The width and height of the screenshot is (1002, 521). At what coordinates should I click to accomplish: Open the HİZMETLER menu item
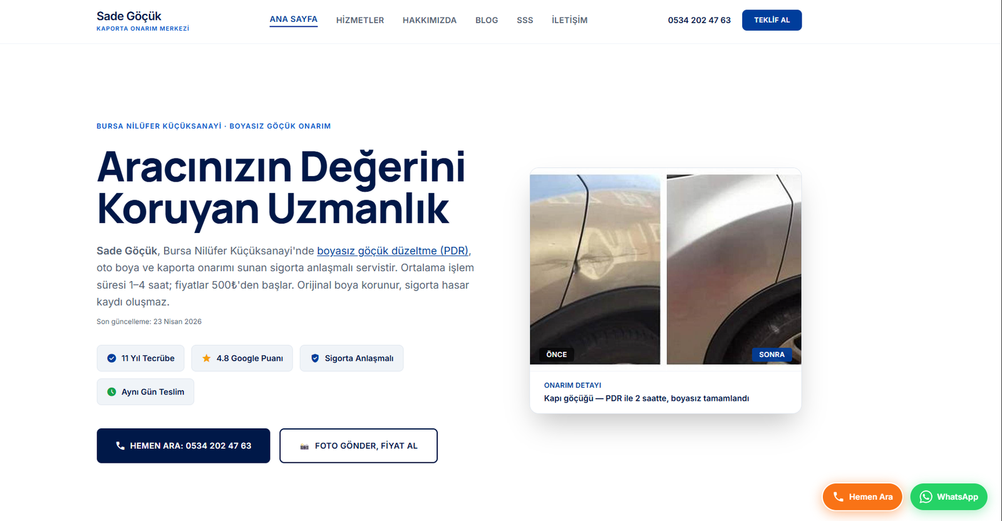tap(360, 20)
